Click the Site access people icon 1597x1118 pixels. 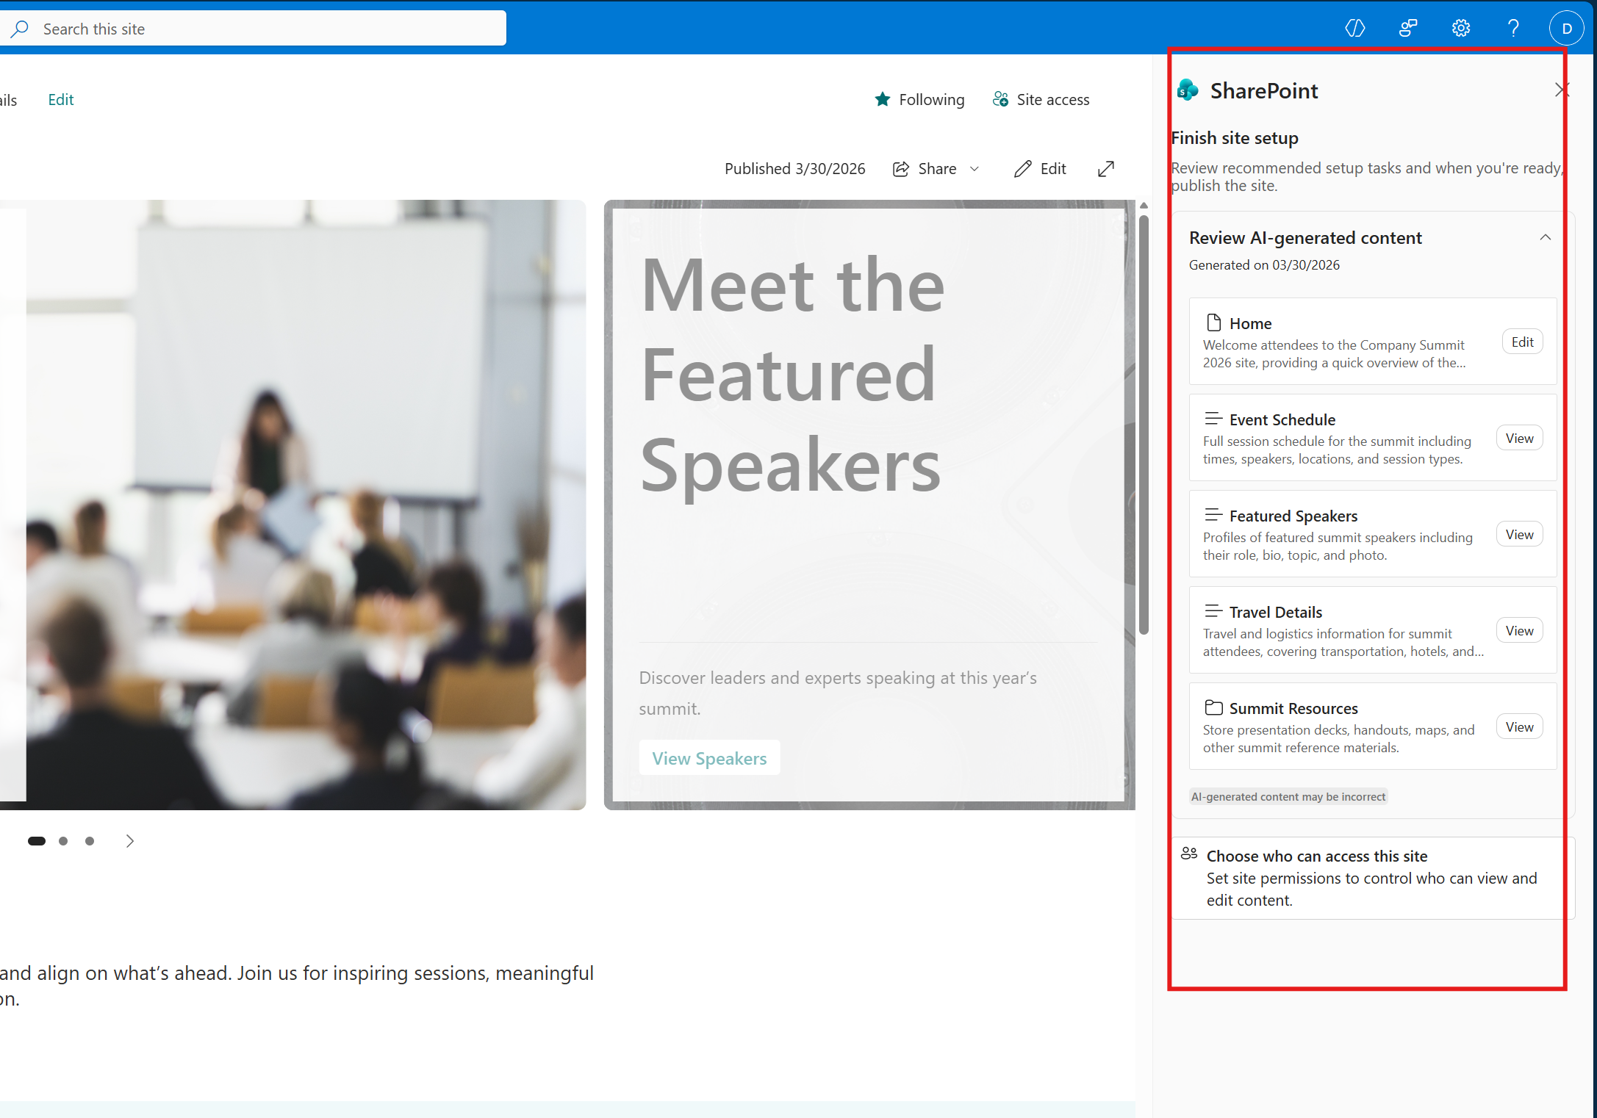pos(1000,98)
